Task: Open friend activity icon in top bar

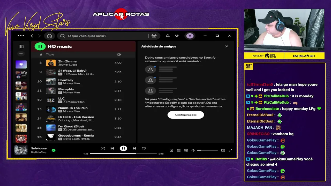Action: 177,36
